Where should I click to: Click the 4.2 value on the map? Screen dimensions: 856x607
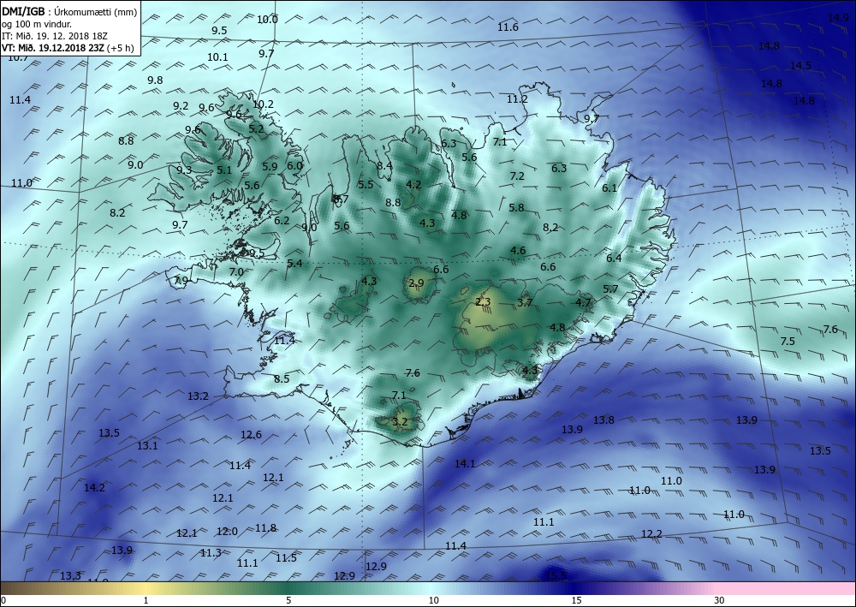413,185
